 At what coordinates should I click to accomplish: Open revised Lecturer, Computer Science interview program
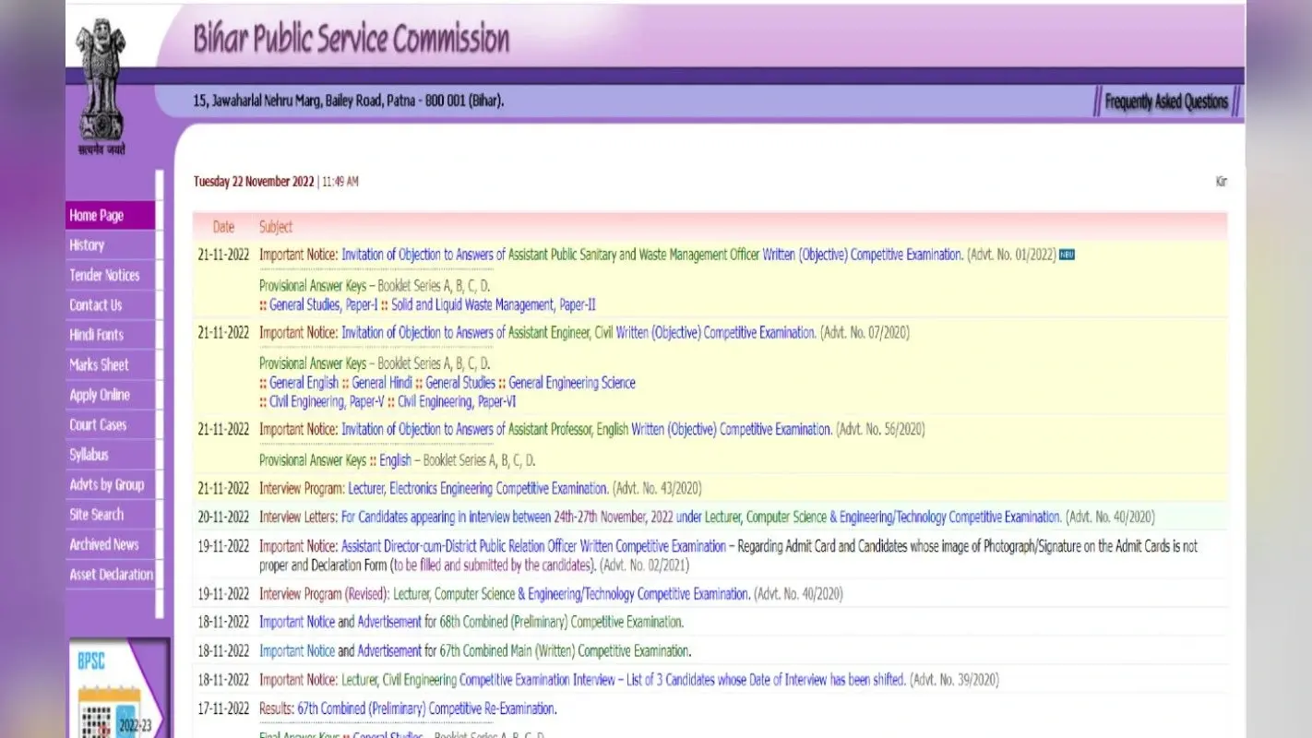coord(572,594)
